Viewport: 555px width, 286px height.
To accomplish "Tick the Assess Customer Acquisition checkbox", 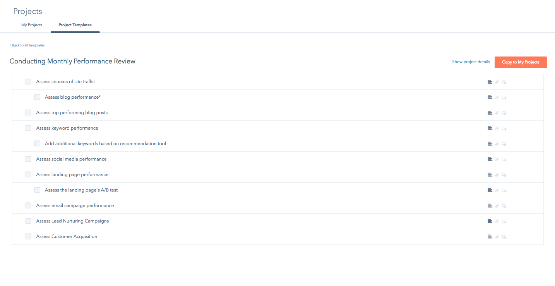I will tap(28, 236).
